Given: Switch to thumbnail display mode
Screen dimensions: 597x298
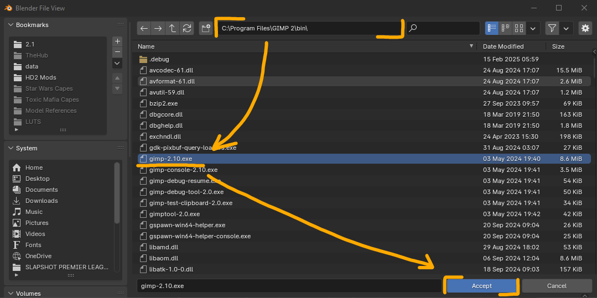Looking at the screenshot, I should point(519,28).
